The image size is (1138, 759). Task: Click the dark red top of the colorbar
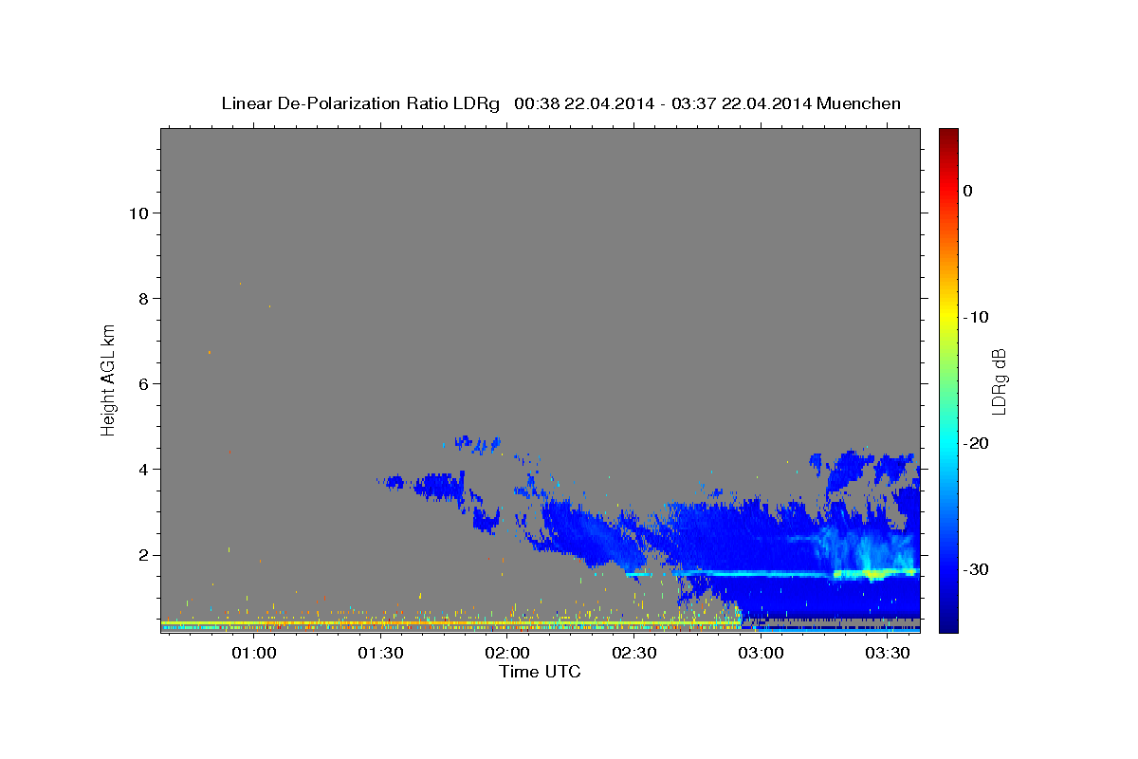tap(948, 135)
